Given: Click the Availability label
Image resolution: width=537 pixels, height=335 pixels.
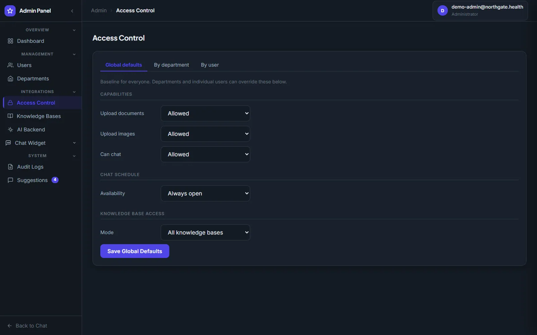Looking at the screenshot, I should click(112, 193).
